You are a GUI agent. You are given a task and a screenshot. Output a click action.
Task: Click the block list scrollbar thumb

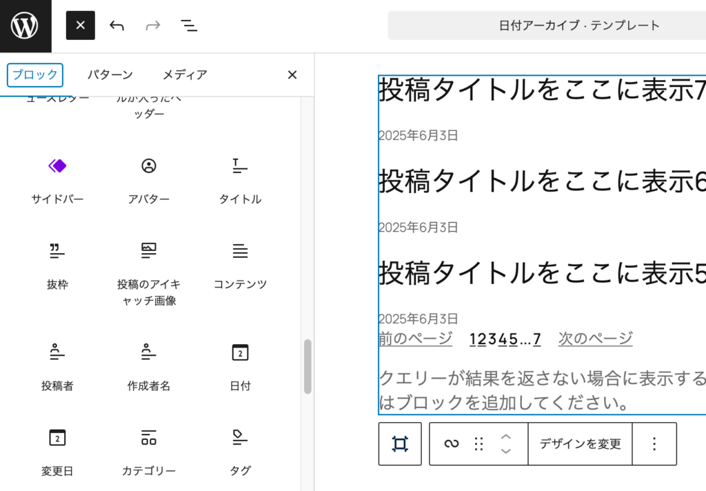pyautogui.click(x=307, y=366)
